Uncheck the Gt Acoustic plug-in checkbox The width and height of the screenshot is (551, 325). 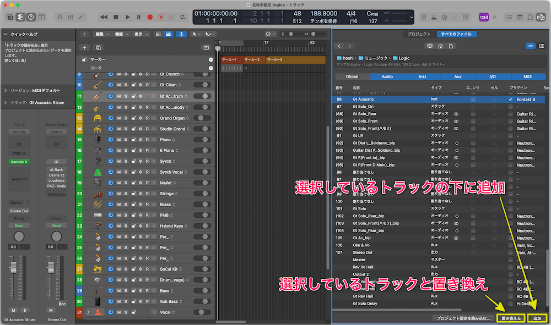pos(511,99)
